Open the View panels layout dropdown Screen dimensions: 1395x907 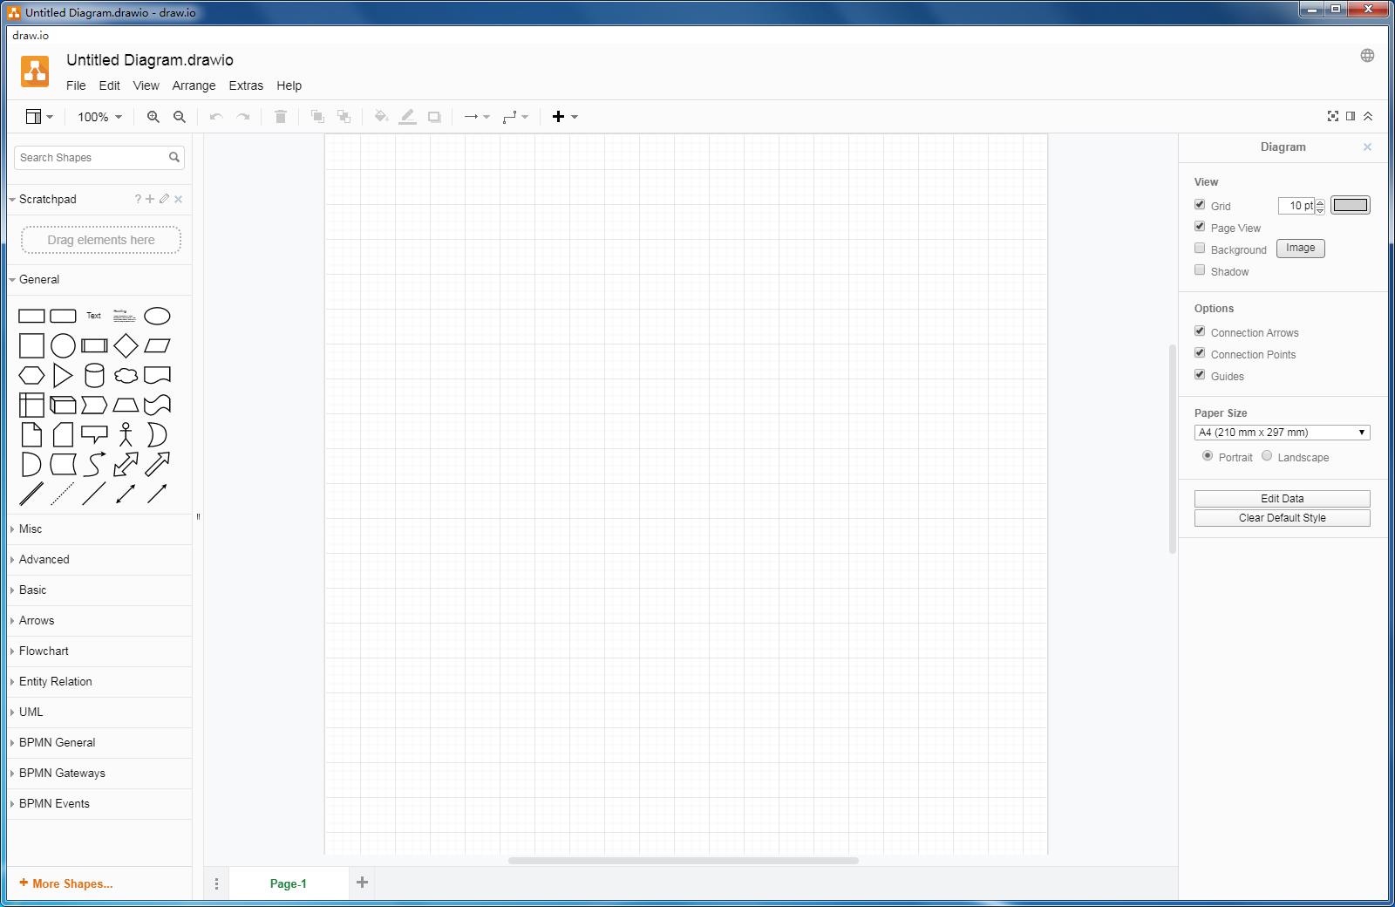click(x=39, y=117)
